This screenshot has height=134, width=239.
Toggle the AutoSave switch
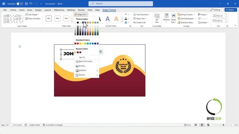[x=20, y=4]
